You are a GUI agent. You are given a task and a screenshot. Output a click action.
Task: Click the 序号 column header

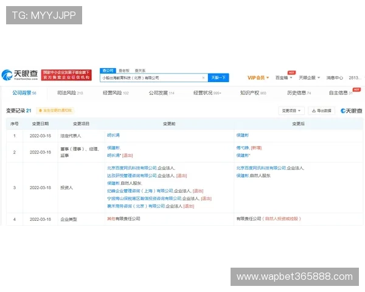(x=15, y=124)
